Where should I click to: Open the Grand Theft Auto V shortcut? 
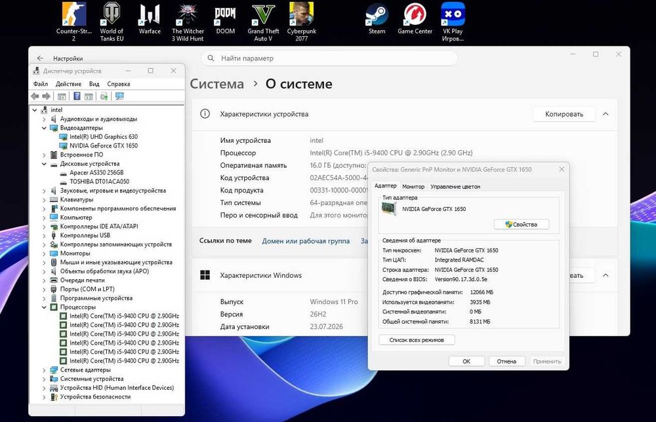(263, 22)
